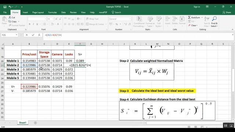Image resolution: width=235 pixels, height=132 pixels.
Task: Switch to the Review tab
Action: [73, 12]
